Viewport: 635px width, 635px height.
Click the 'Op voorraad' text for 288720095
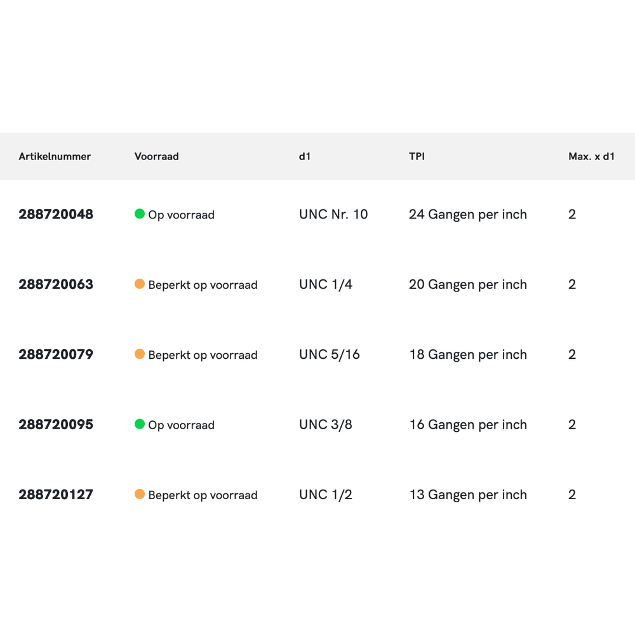click(x=181, y=425)
